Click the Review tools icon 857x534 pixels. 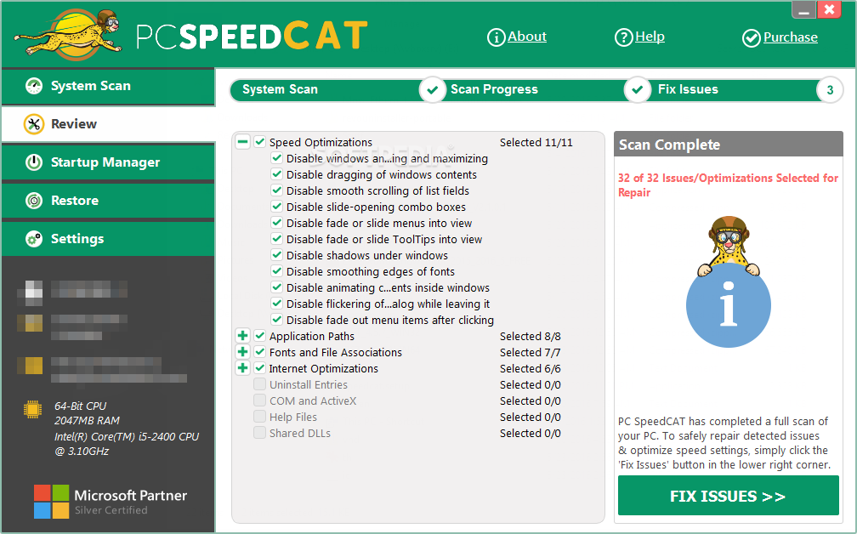coord(34,124)
